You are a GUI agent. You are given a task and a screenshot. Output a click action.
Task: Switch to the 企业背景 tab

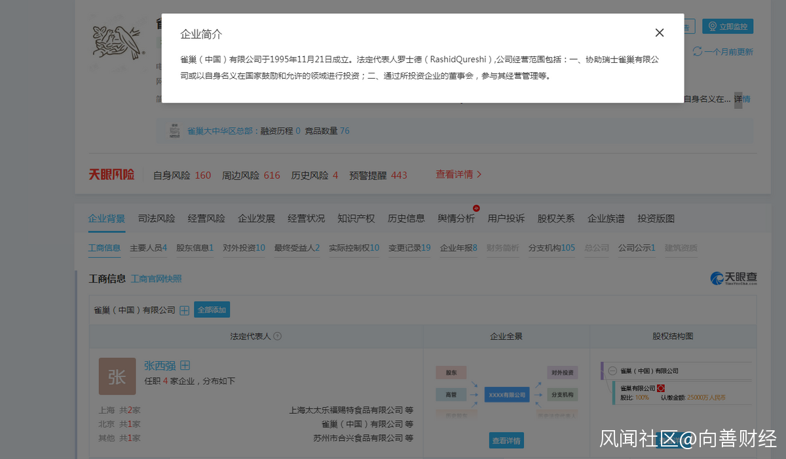coord(107,218)
